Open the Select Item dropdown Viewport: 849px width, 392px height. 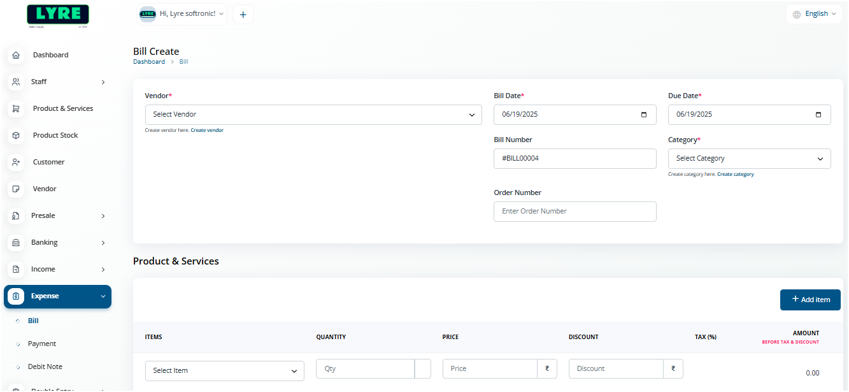click(x=224, y=370)
